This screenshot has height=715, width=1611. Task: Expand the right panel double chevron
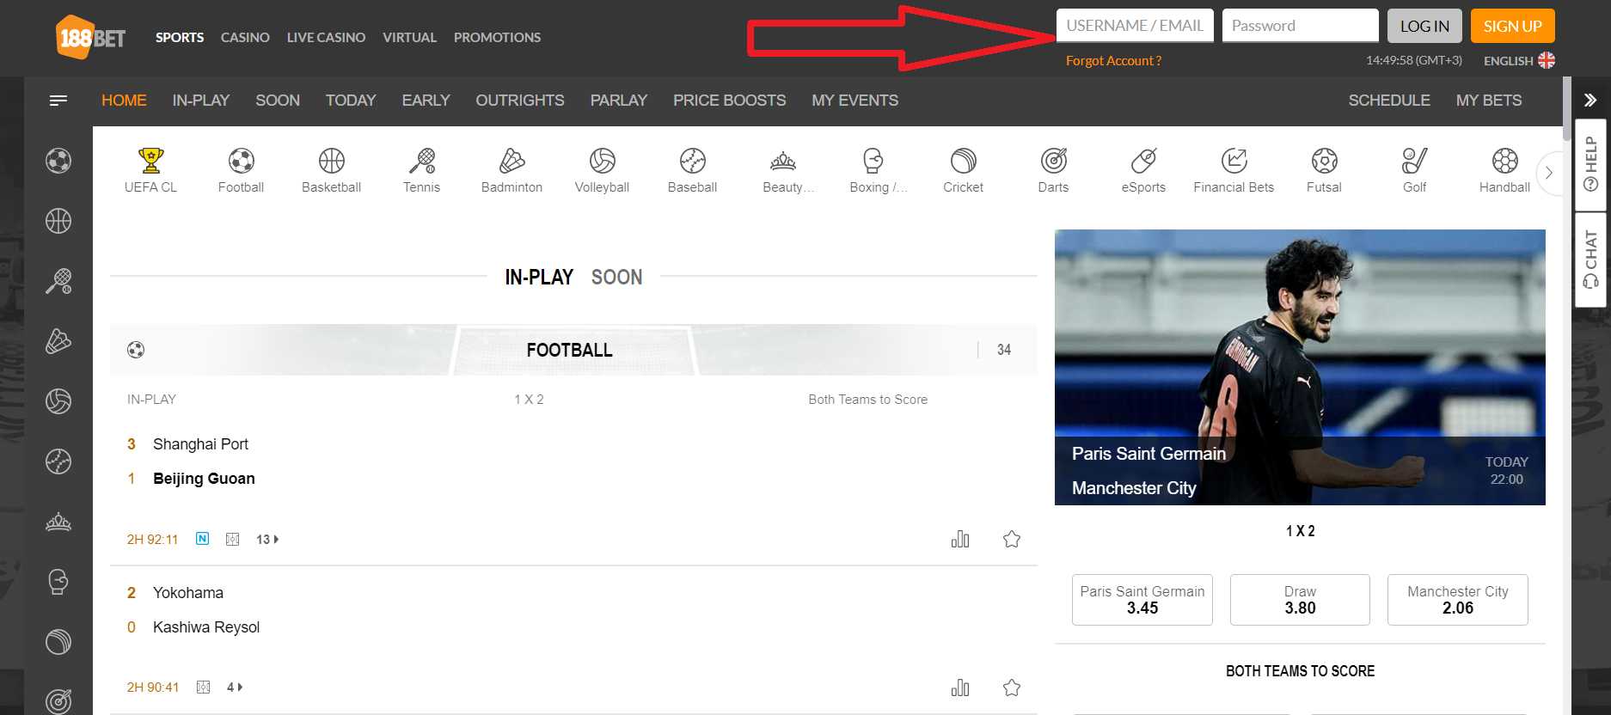coord(1590,100)
